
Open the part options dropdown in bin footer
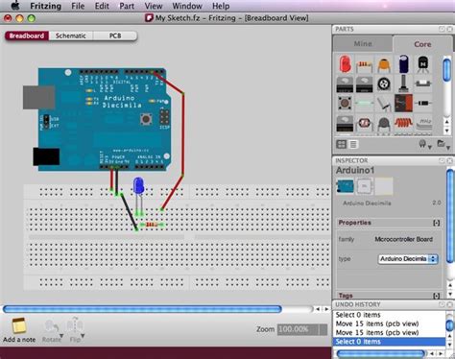[425, 145]
